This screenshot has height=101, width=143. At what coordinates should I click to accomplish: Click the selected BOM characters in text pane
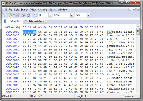[x=109, y=32]
